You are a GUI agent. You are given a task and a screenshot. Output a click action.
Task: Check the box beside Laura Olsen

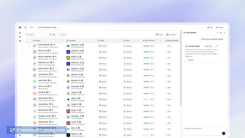29,82
